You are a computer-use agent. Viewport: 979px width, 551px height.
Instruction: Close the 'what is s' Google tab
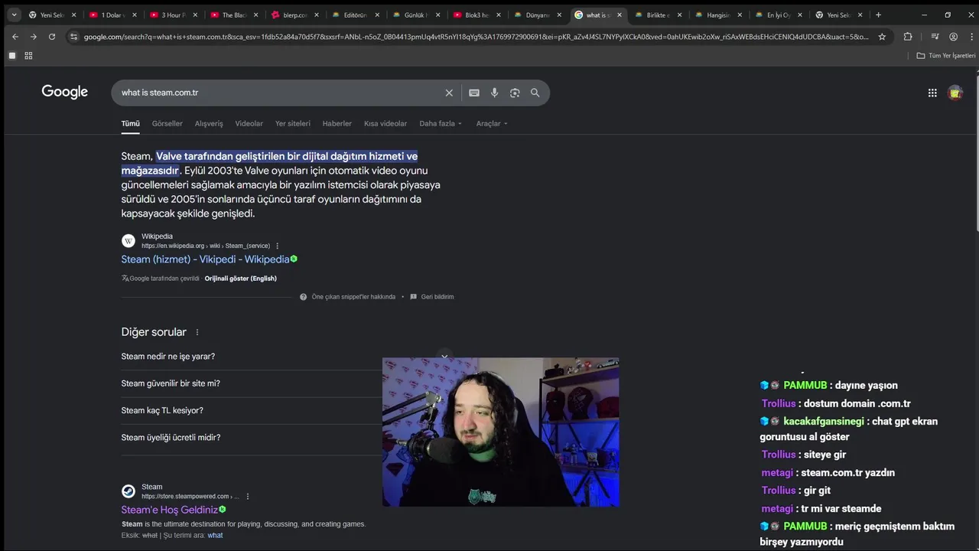click(618, 15)
